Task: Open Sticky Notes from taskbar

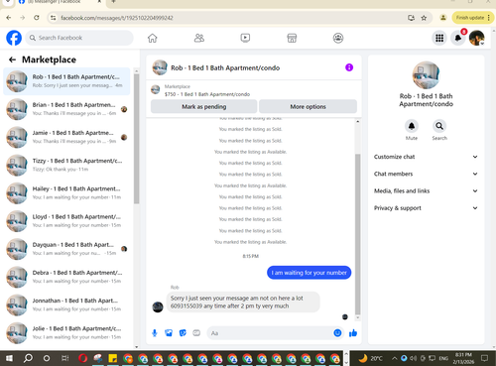Action: (x=113, y=358)
